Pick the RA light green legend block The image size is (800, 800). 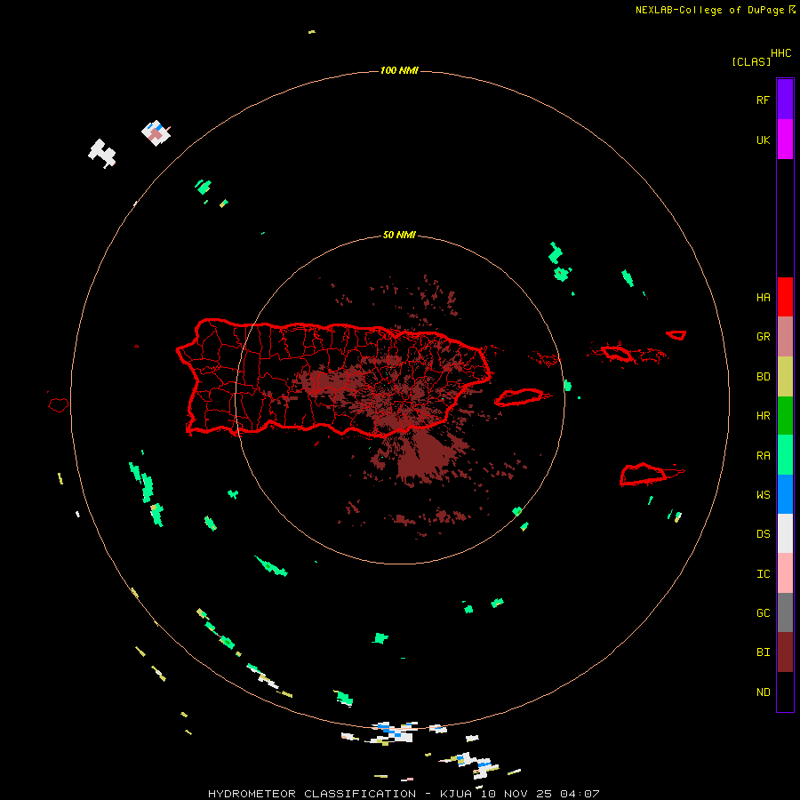[x=785, y=455]
